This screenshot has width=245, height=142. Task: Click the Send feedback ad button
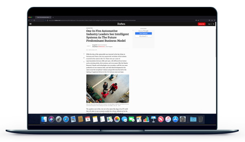point(143,33)
